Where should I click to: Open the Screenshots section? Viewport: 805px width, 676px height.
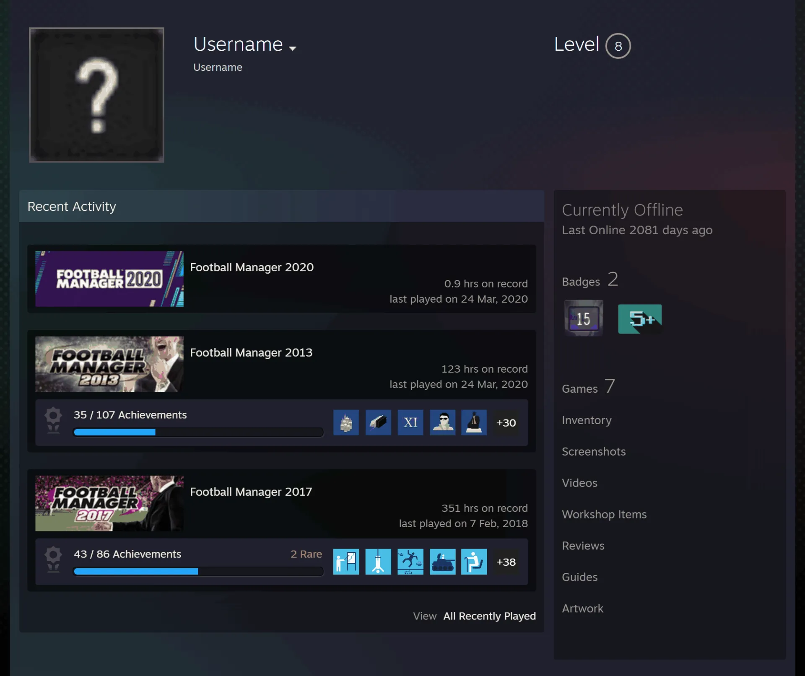(x=594, y=451)
